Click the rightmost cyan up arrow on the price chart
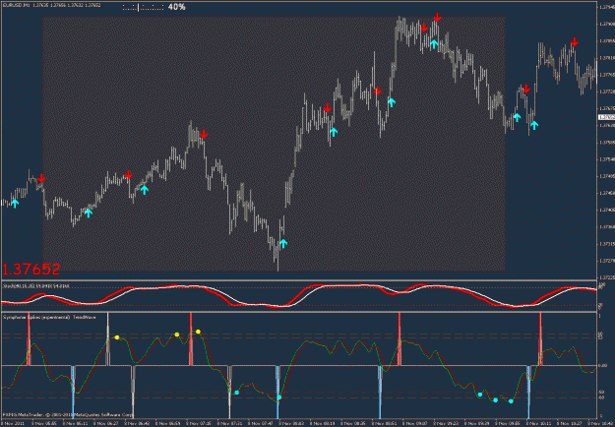This screenshot has width=615, height=427. point(534,125)
